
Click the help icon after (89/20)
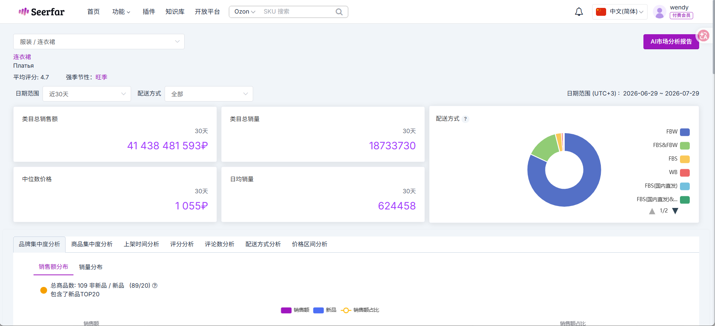(154, 285)
